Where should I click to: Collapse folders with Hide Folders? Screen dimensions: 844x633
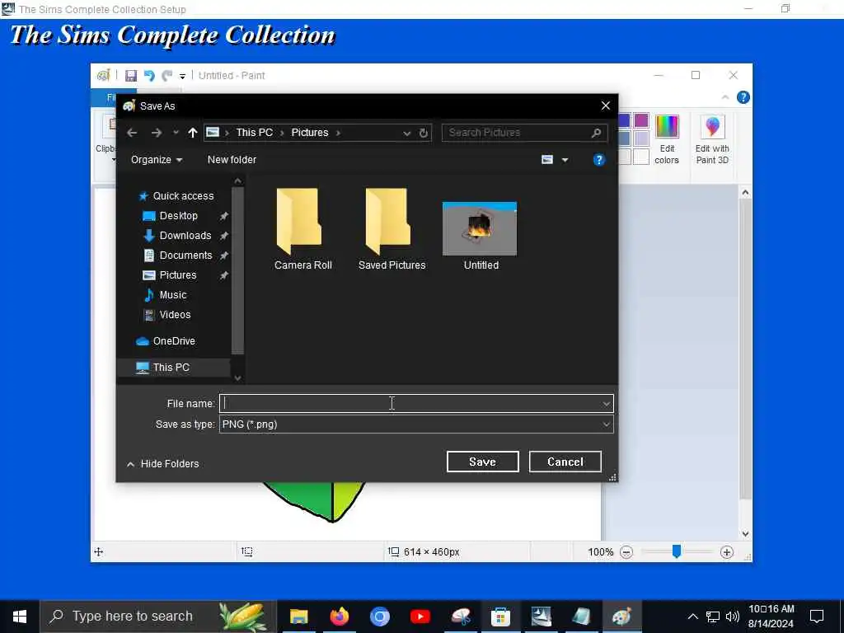pyautogui.click(x=162, y=464)
